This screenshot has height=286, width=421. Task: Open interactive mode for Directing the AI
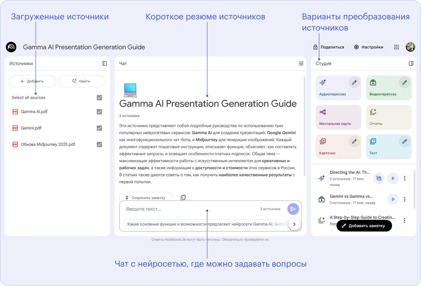379,178
